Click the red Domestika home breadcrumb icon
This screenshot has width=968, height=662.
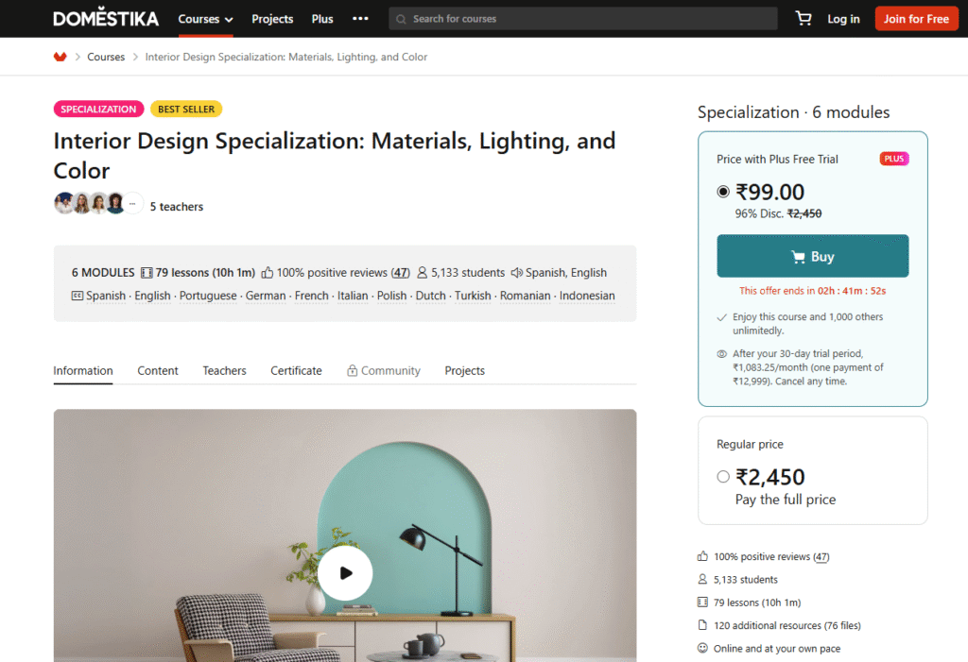60,57
